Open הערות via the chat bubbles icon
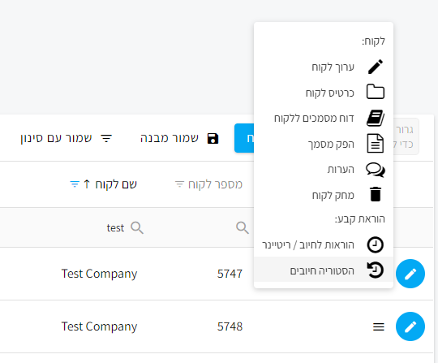 coord(376,170)
